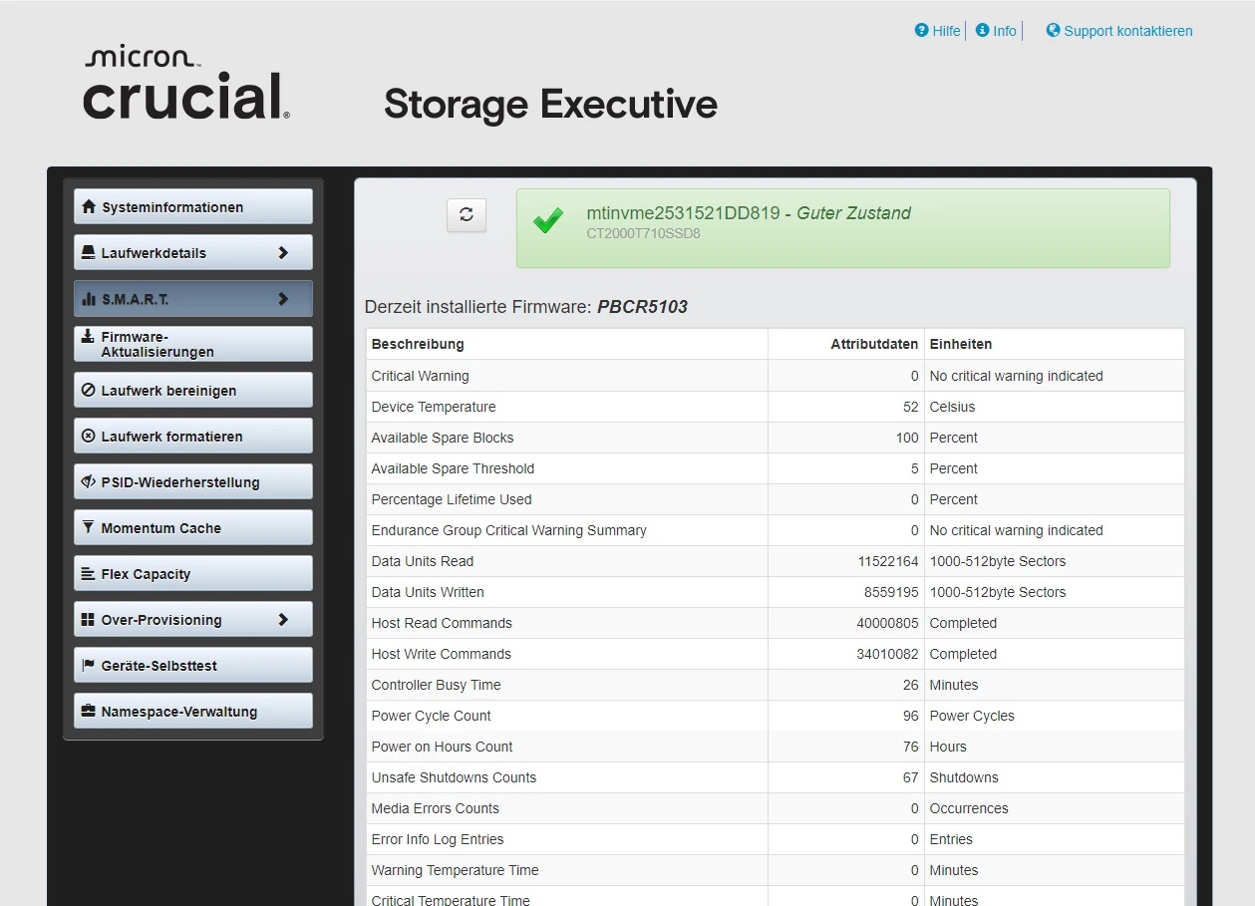Viewport: 1255px width, 906px height.
Task: Click the PSID-Wiederherstellung icon
Action: point(89,482)
